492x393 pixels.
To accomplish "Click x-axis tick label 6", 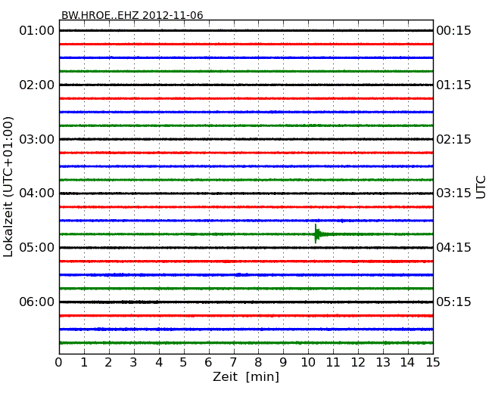I will point(208,363).
